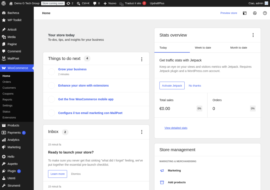Open the Demo G Tech Group home icon
Viewport: 270px width, 190px height.
[x=11, y=3]
